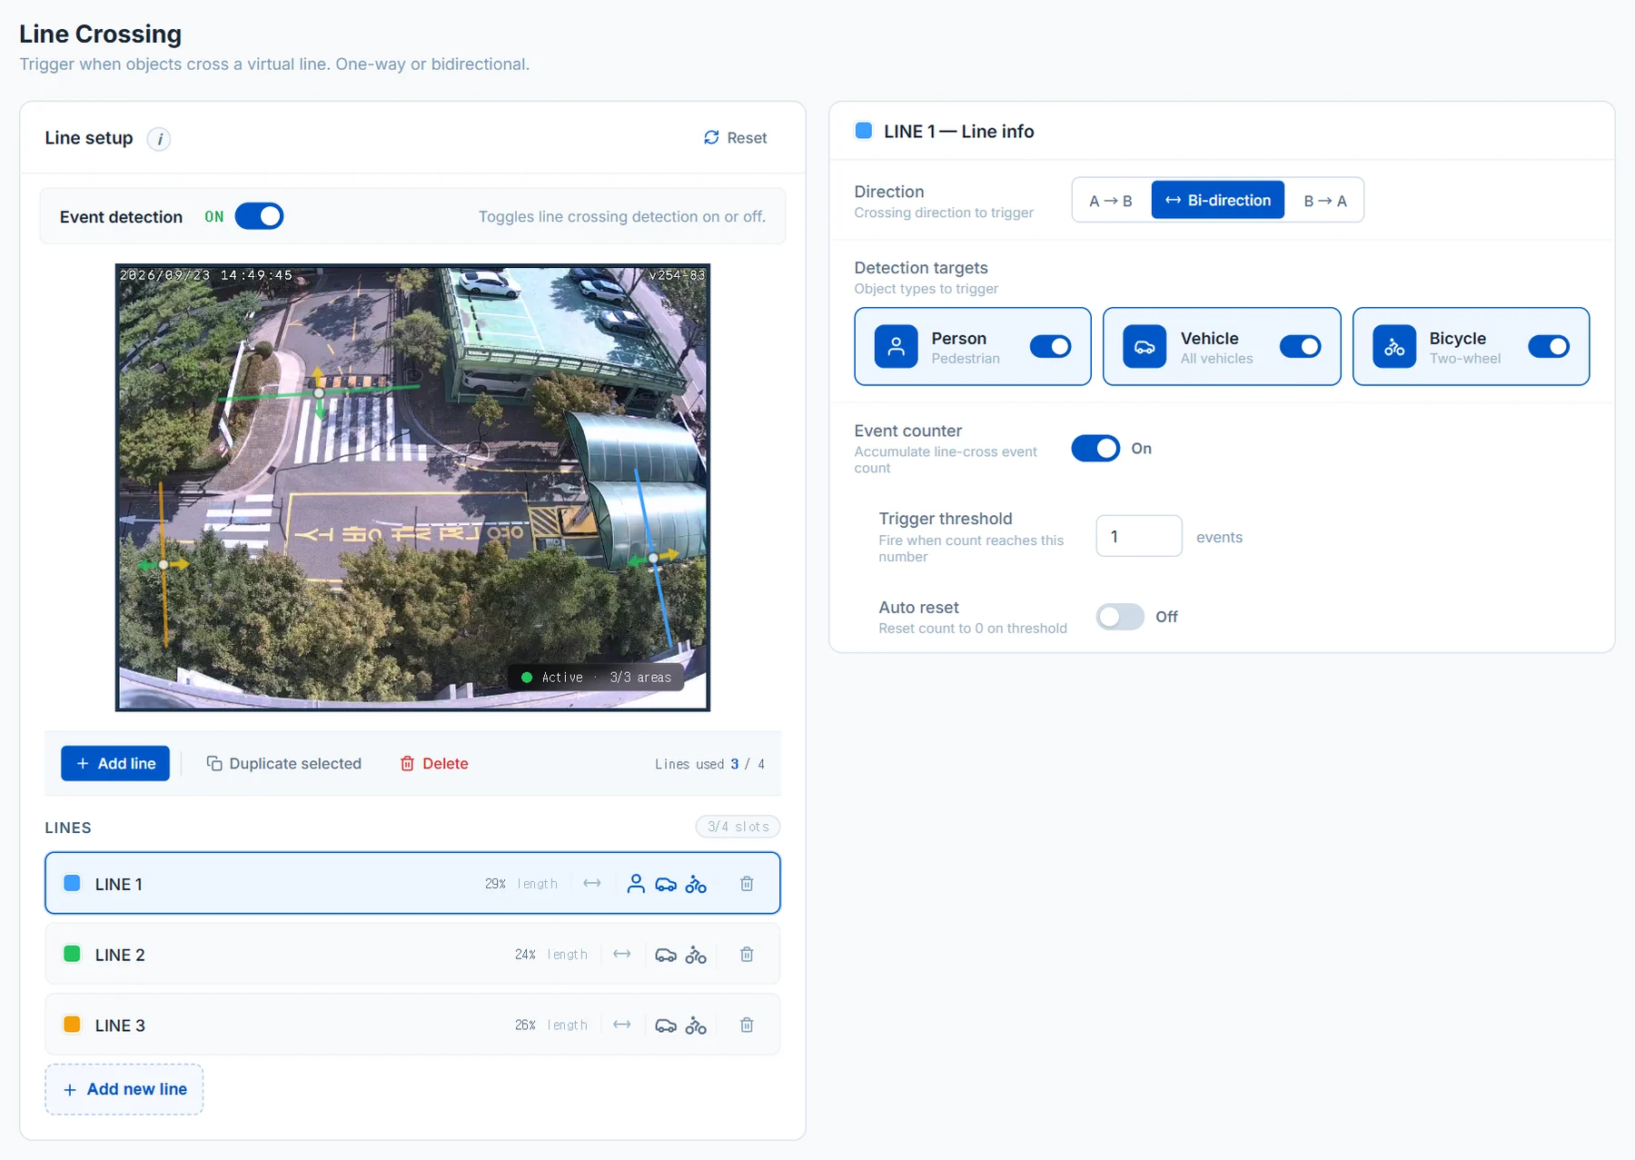
Task: Click the "Active · 3/3 areas" status badge
Action: pyautogui.click(x=597, y=678)
